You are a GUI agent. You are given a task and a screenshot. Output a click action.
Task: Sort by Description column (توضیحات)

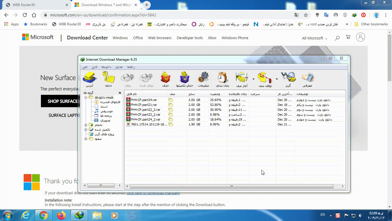point(320,94)
